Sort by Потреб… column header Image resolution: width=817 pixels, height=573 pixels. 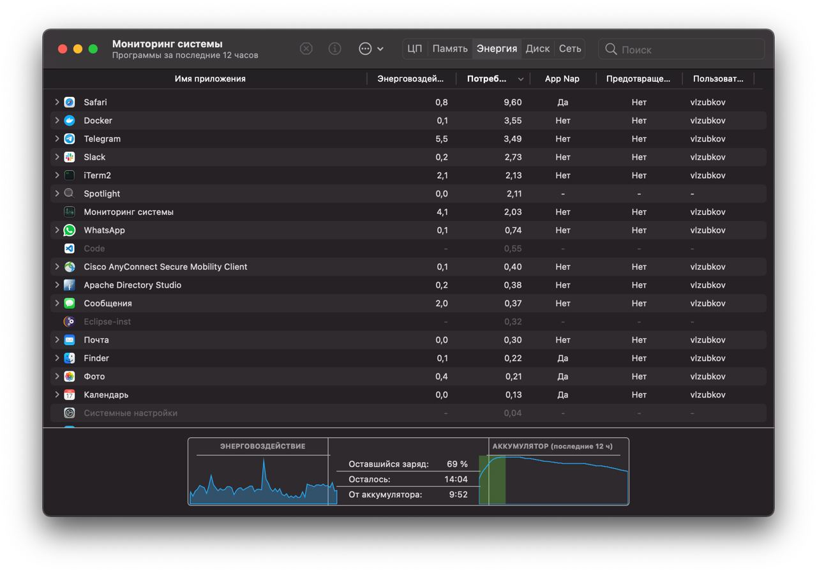[493, 78]
